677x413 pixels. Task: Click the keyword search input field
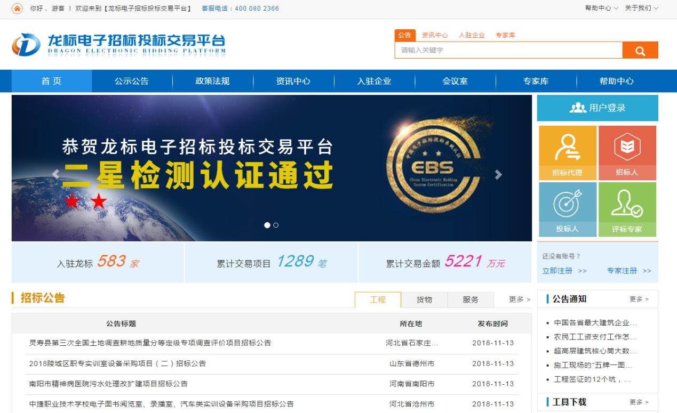[x=507, y=50]
